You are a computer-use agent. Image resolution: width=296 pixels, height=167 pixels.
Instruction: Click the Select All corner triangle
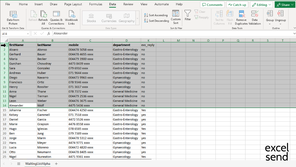coord(7,40)
